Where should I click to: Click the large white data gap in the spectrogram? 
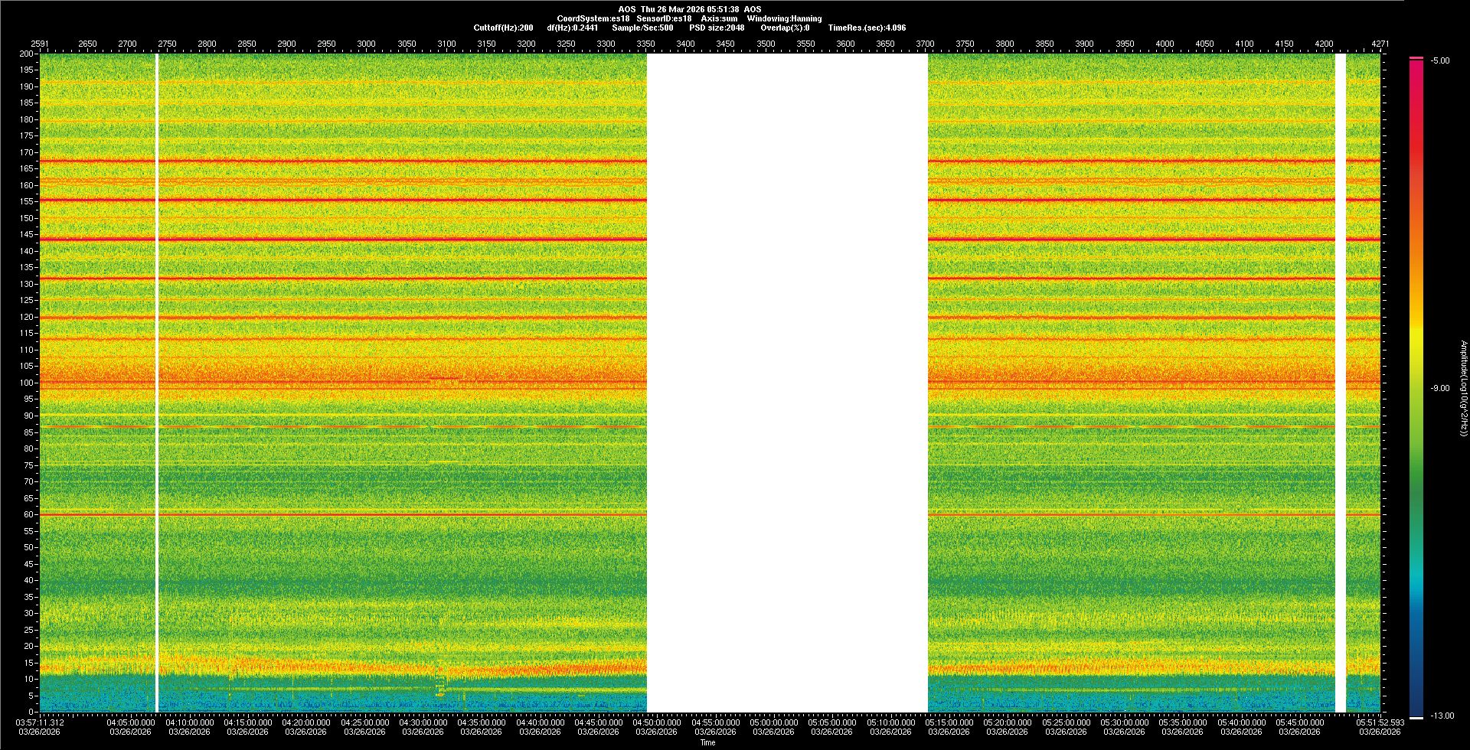[x=787, y=383]
